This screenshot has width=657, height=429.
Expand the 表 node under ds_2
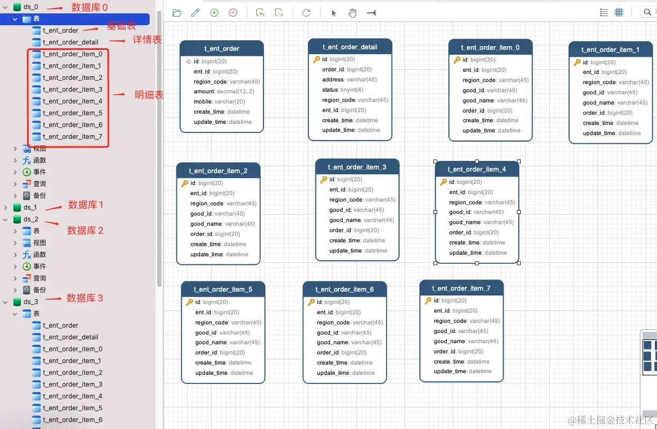pos(16,231)
